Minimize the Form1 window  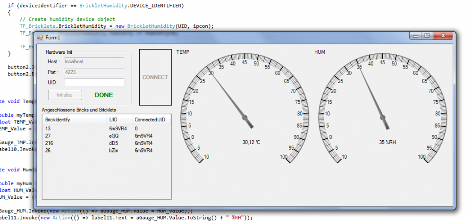click(416, 36)
